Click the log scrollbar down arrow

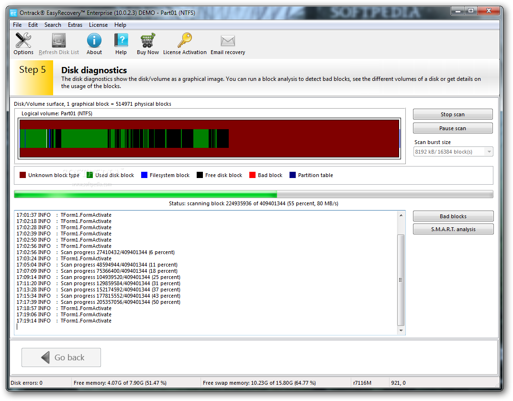click(401, 331)
